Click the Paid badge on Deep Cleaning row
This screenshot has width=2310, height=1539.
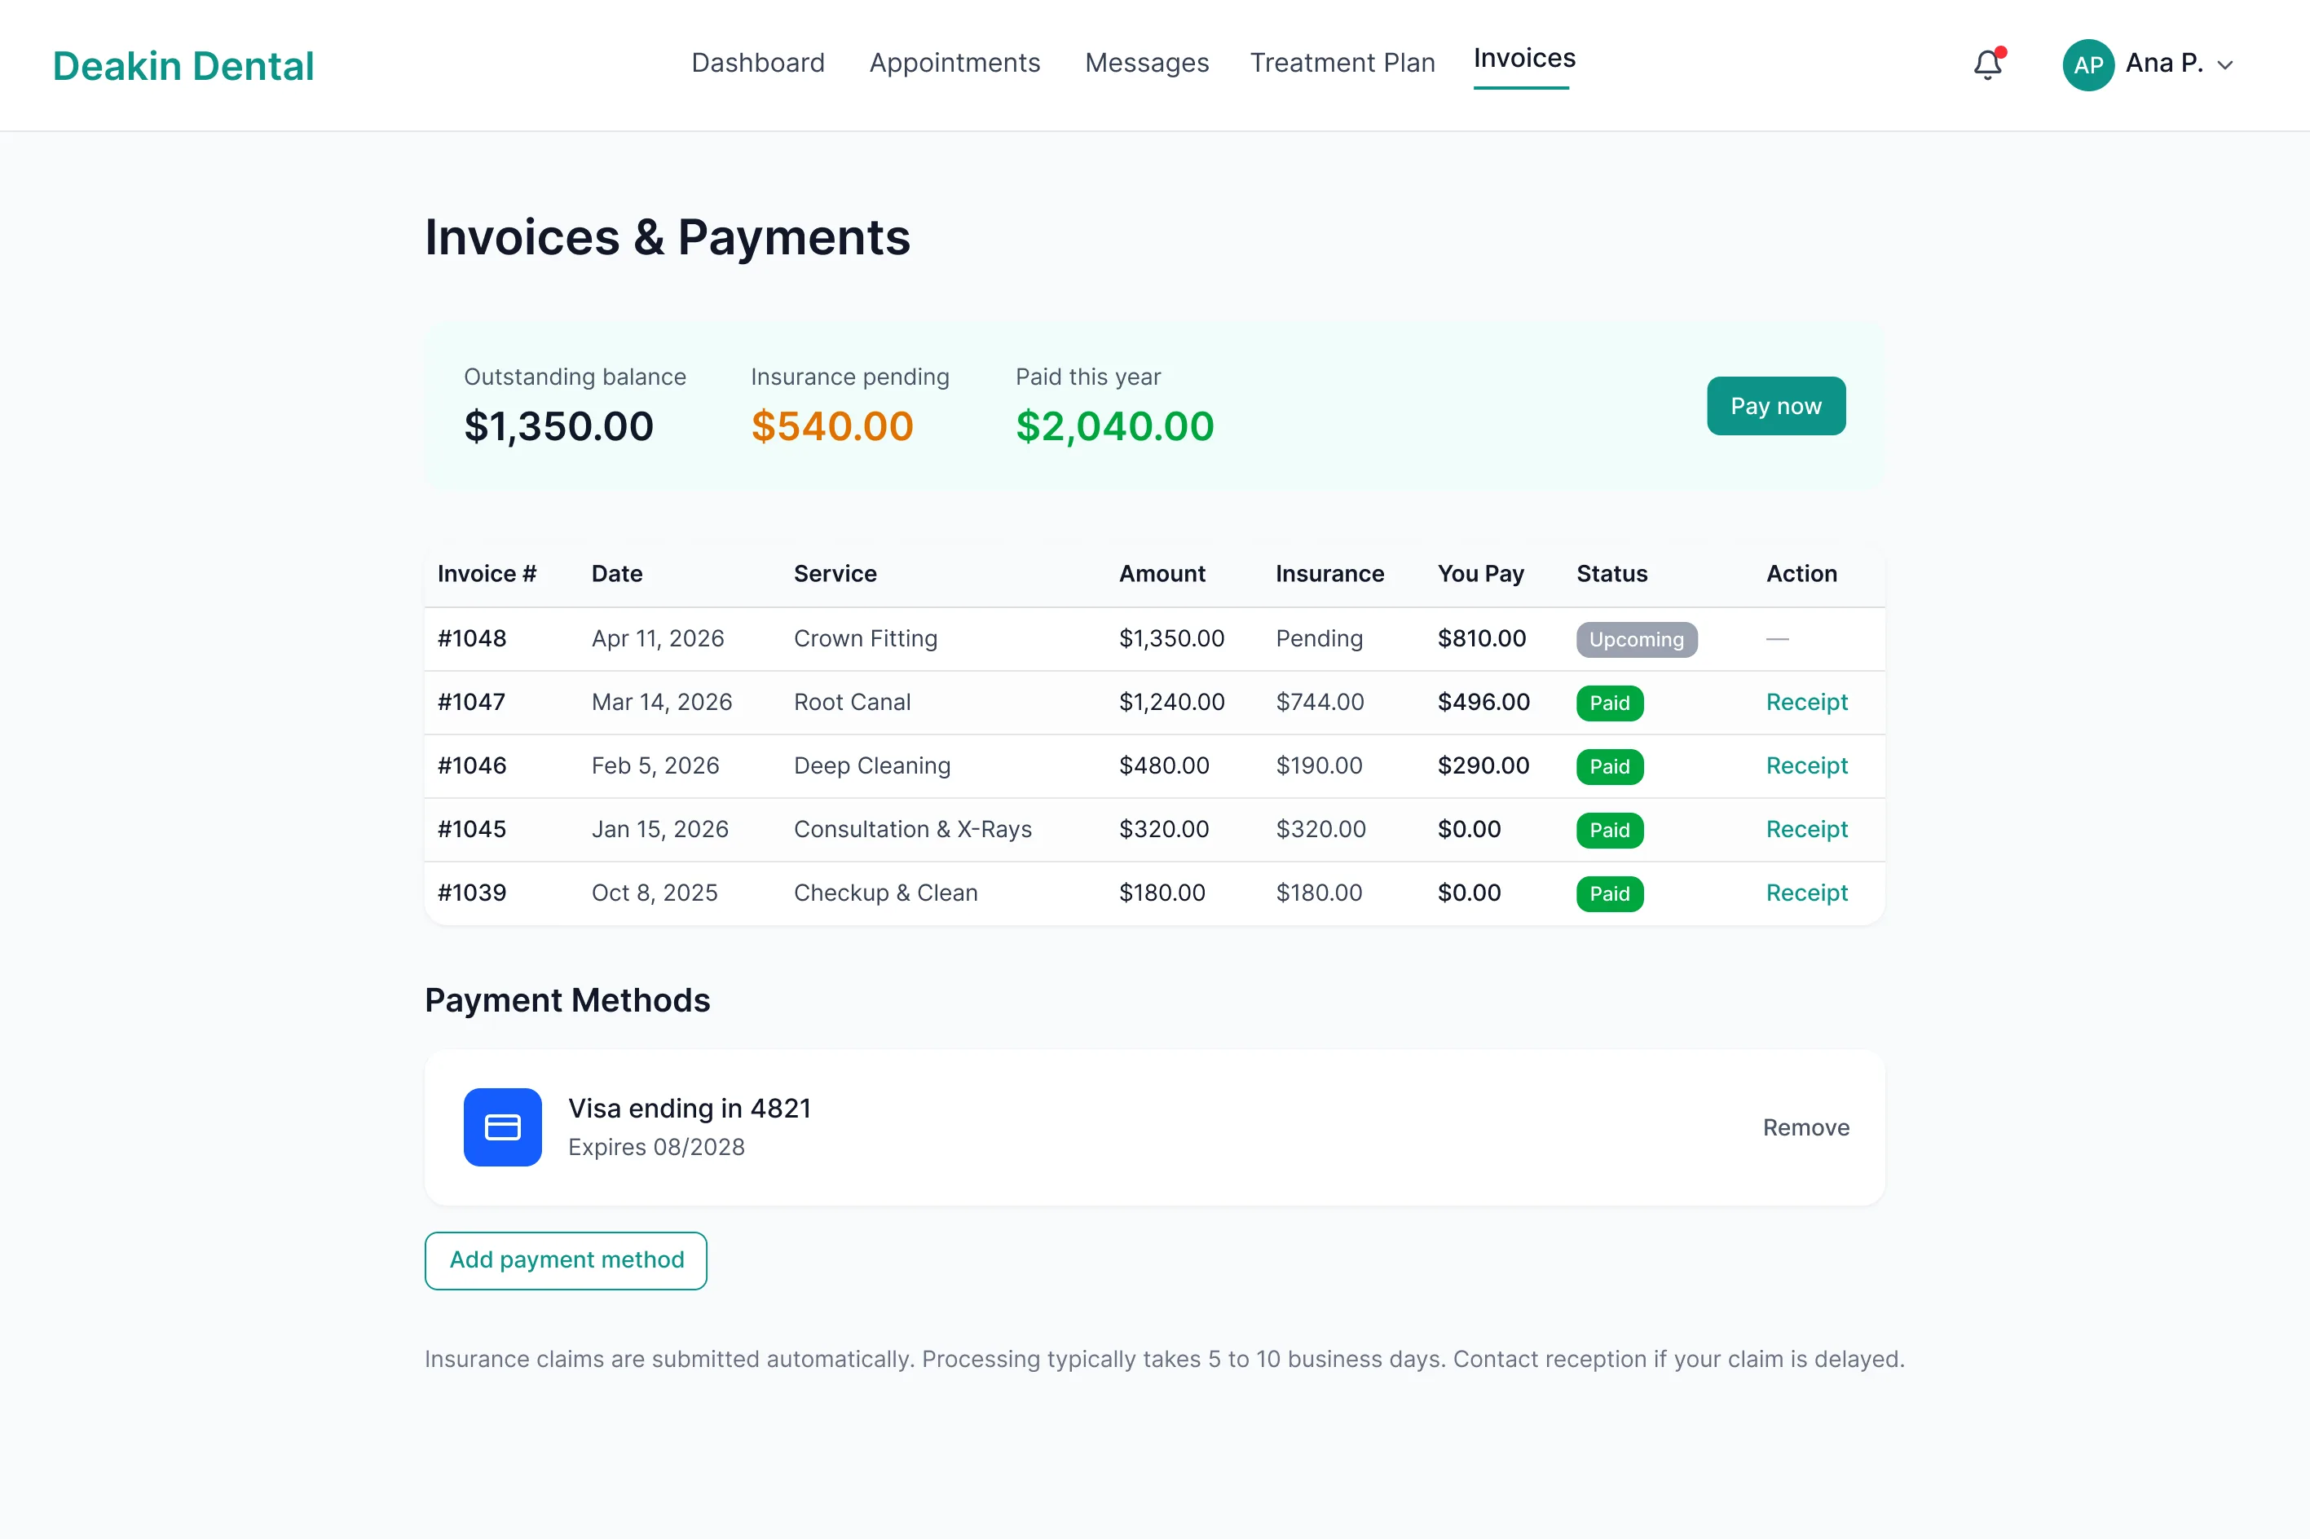click(x=1609, y=766)
